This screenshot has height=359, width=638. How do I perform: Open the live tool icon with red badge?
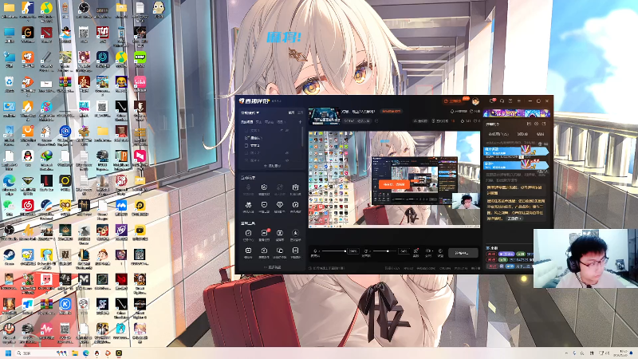[264, 233]
